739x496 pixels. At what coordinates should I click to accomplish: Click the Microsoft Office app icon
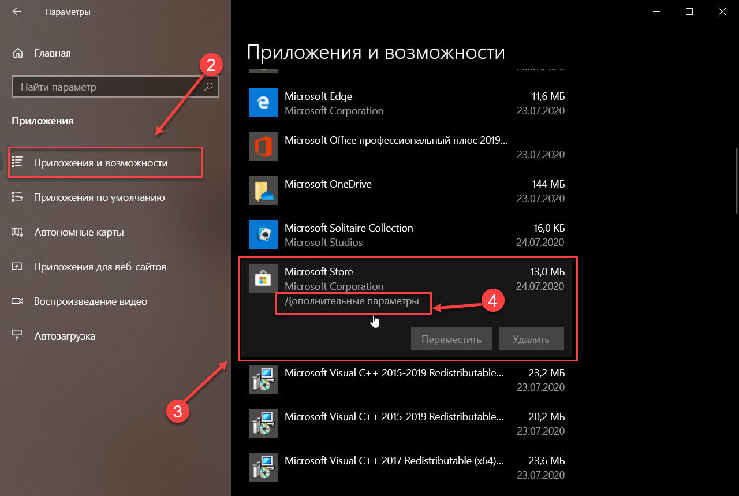point(263,147)
